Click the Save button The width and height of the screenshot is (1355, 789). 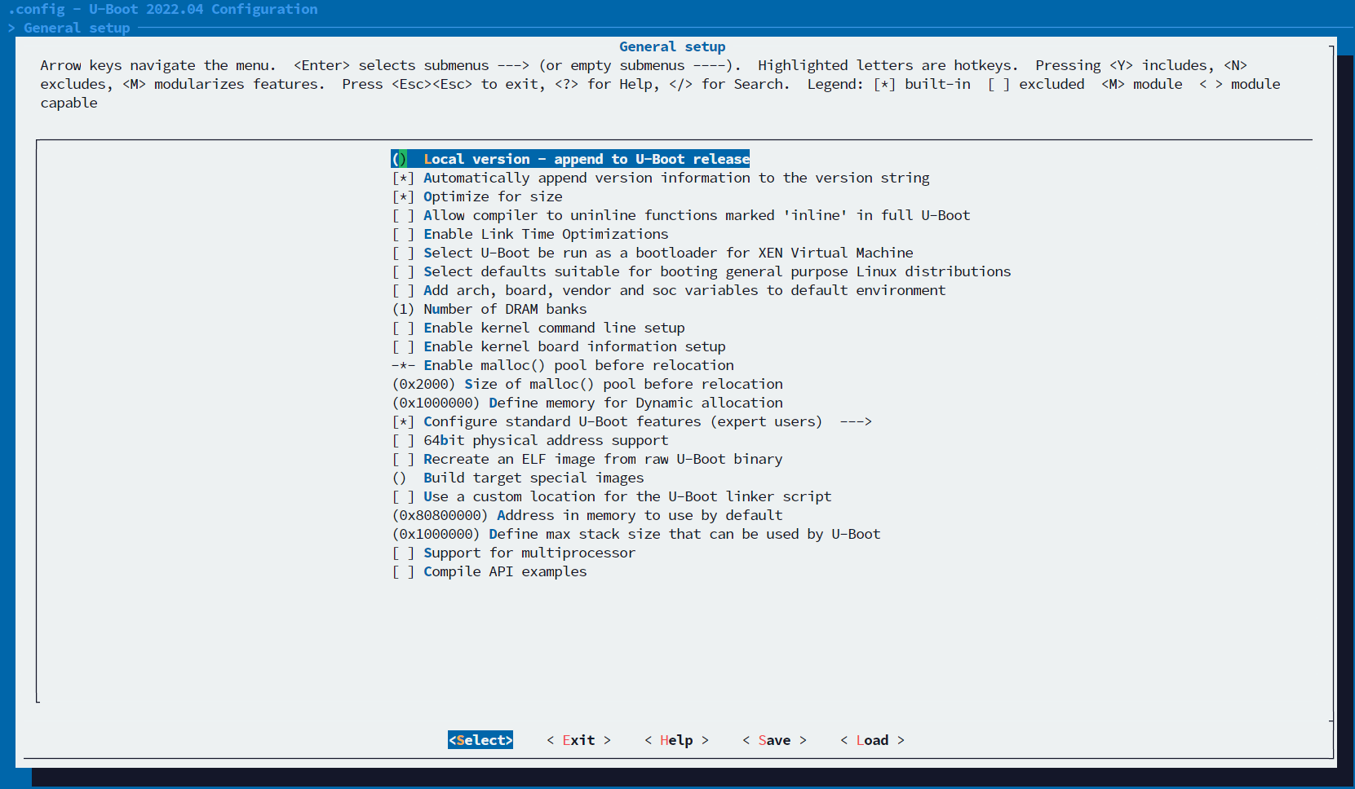pos(774,740)
